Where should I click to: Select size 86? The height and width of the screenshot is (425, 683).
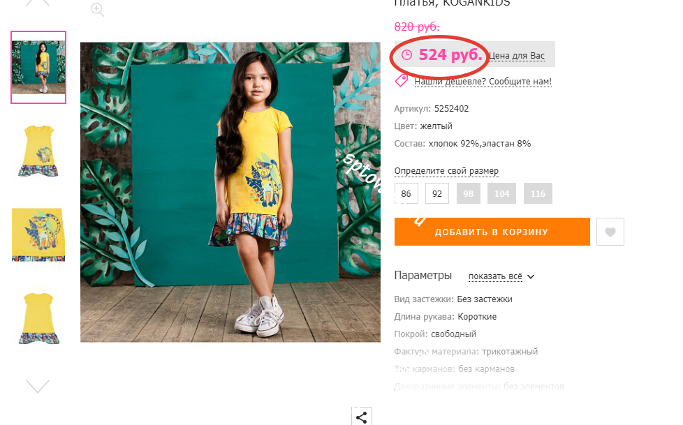406,193
